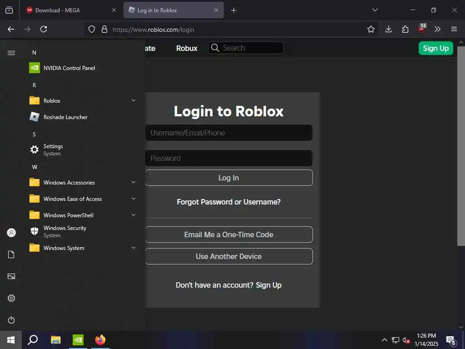
Task: View site tracking protection shield
Action: coord(92,29)
